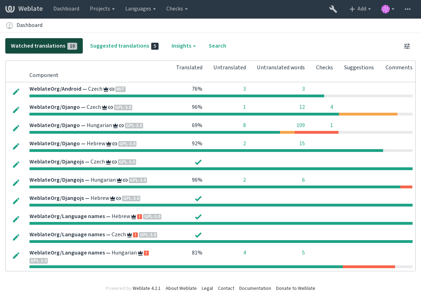Click the Untranslated words column header
The image size is (421, 300).
click(x=281, y=68)
